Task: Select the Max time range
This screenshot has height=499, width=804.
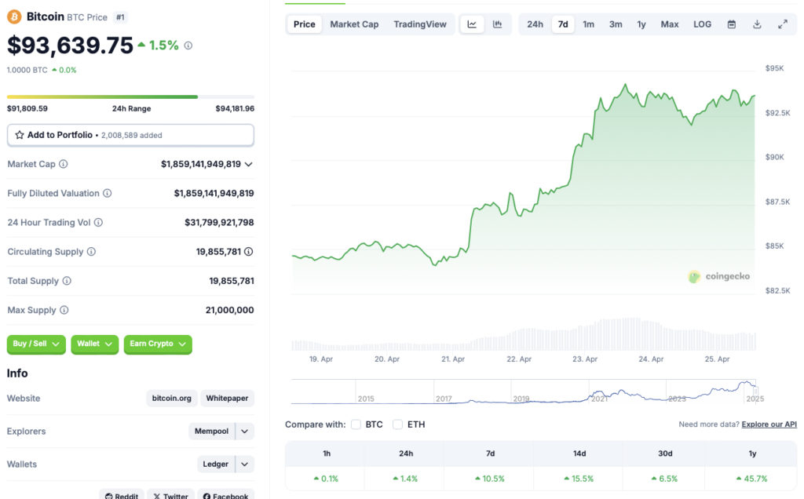Action: click(x=669, y=24)
